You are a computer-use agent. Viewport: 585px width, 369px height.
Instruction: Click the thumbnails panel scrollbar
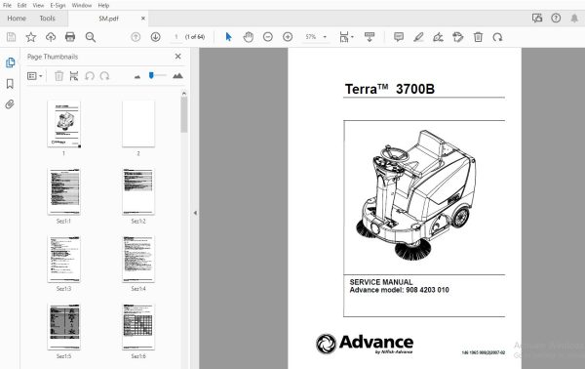click(x=184, y=115)
